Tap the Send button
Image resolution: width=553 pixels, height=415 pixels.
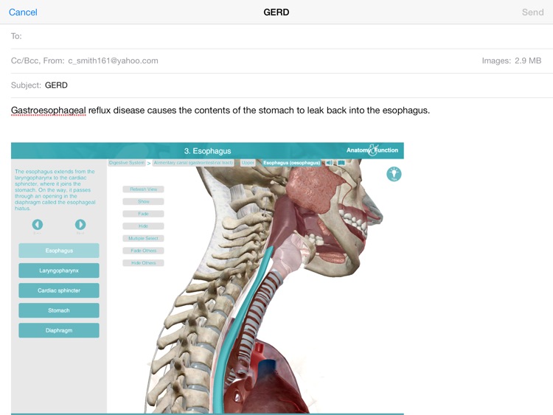[532, 13]
